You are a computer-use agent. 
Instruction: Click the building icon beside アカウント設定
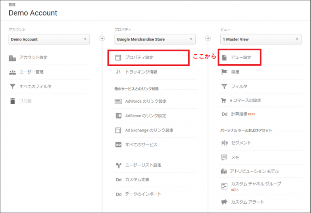(12, 58)
